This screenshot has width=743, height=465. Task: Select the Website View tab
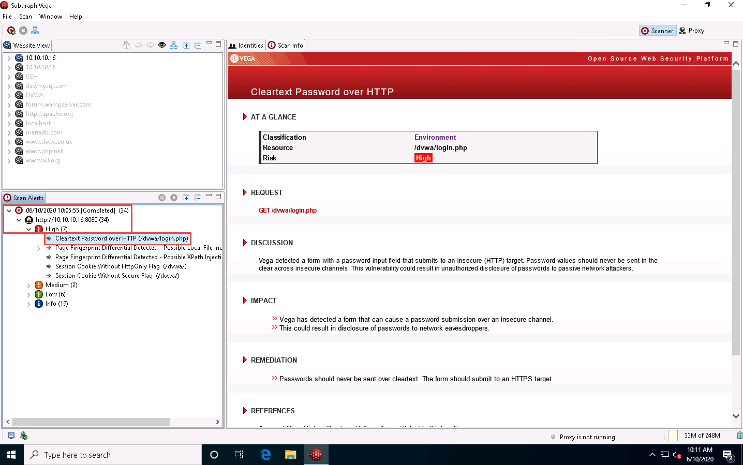tap(27, 46)
